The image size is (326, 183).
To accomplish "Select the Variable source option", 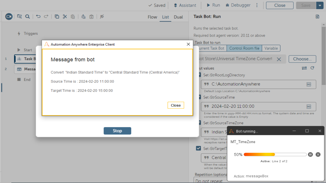I will point(271,48).
